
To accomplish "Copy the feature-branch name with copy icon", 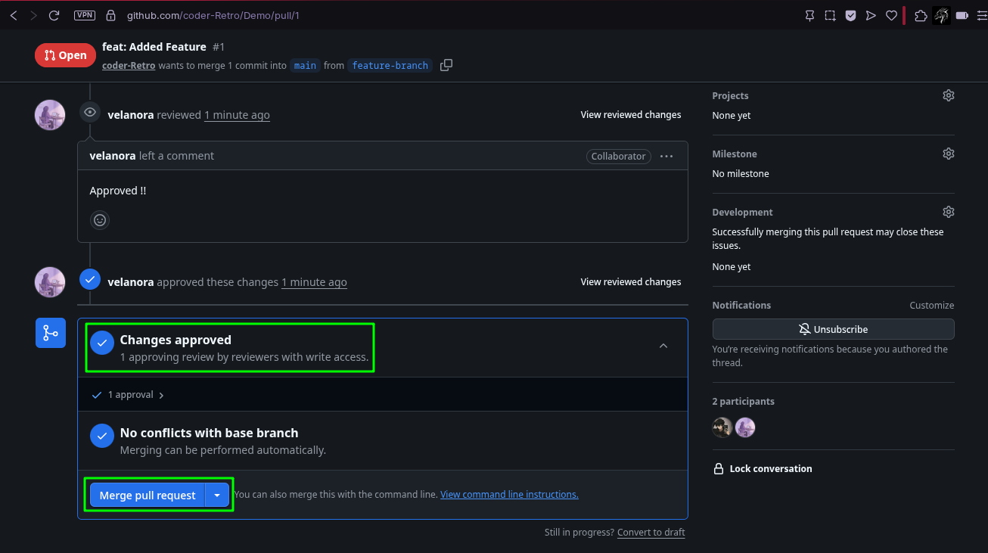I will pos(446,65).
